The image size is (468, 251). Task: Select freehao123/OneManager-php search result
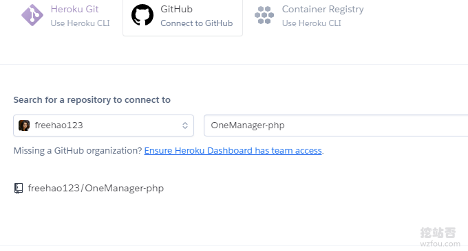[x=89, y=188]
